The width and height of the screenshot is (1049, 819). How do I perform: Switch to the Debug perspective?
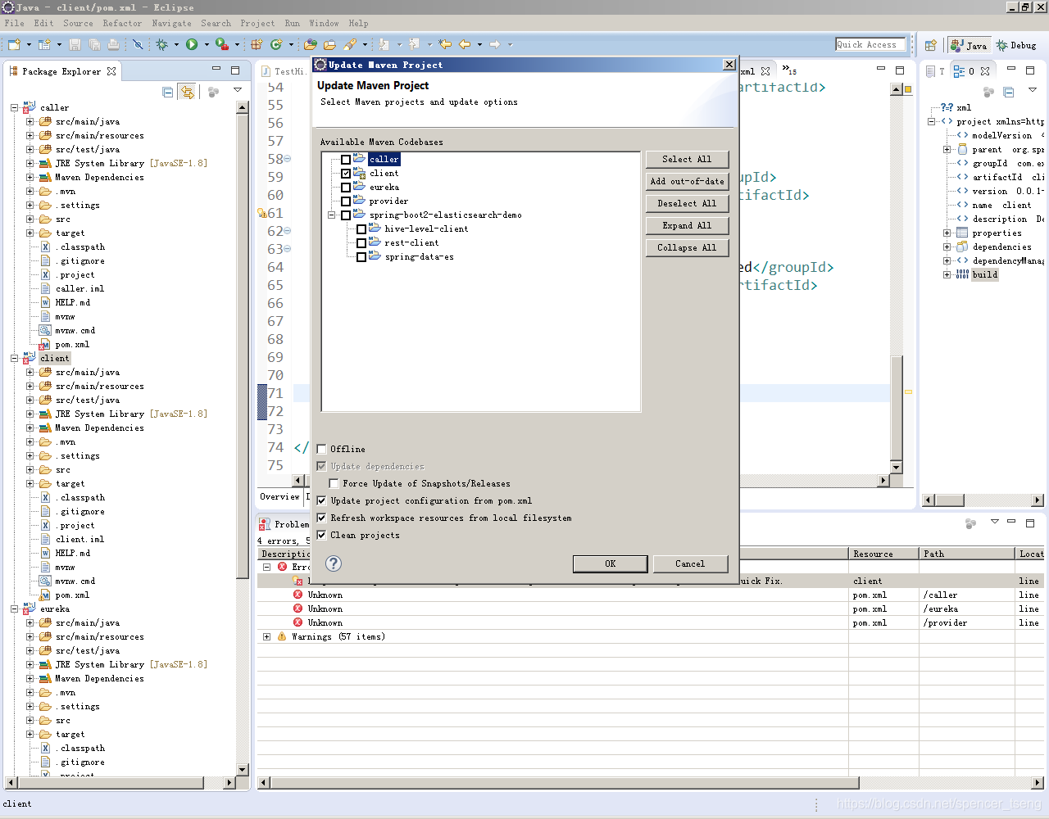(1015, 45)
